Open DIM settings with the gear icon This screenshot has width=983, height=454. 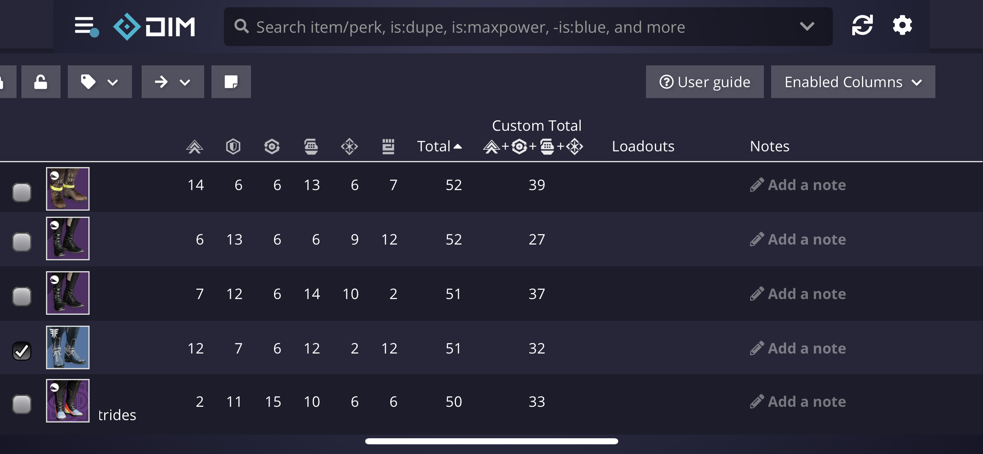903,25
